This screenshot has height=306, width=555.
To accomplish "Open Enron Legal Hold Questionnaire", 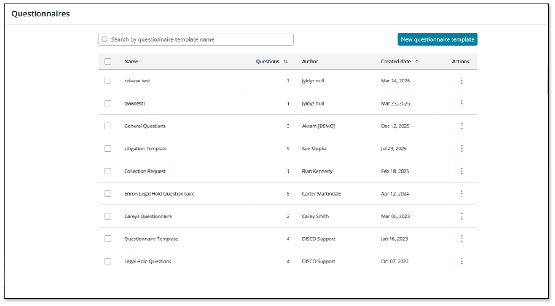I will [x=159, y=194].
